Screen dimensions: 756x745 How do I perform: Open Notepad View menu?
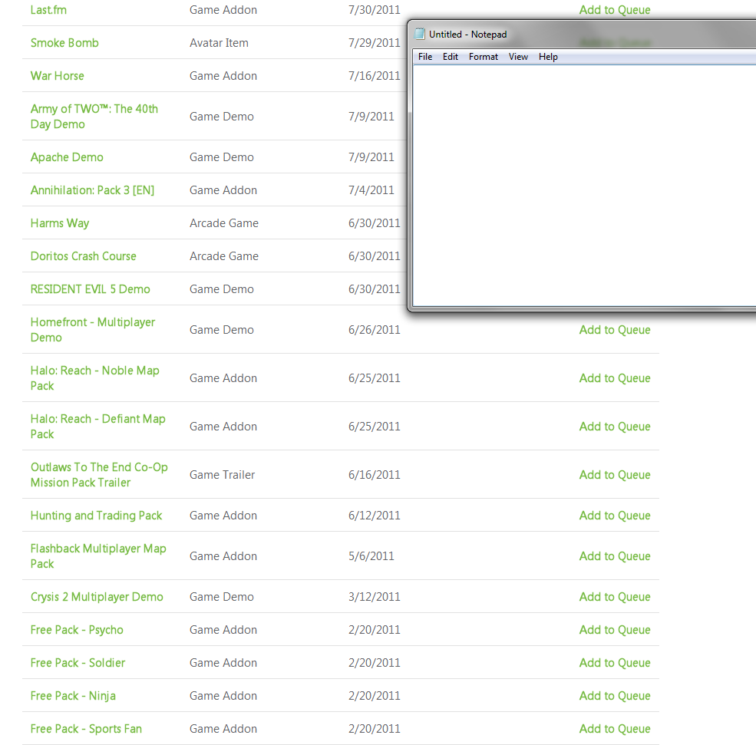click(x=518, y=57)
